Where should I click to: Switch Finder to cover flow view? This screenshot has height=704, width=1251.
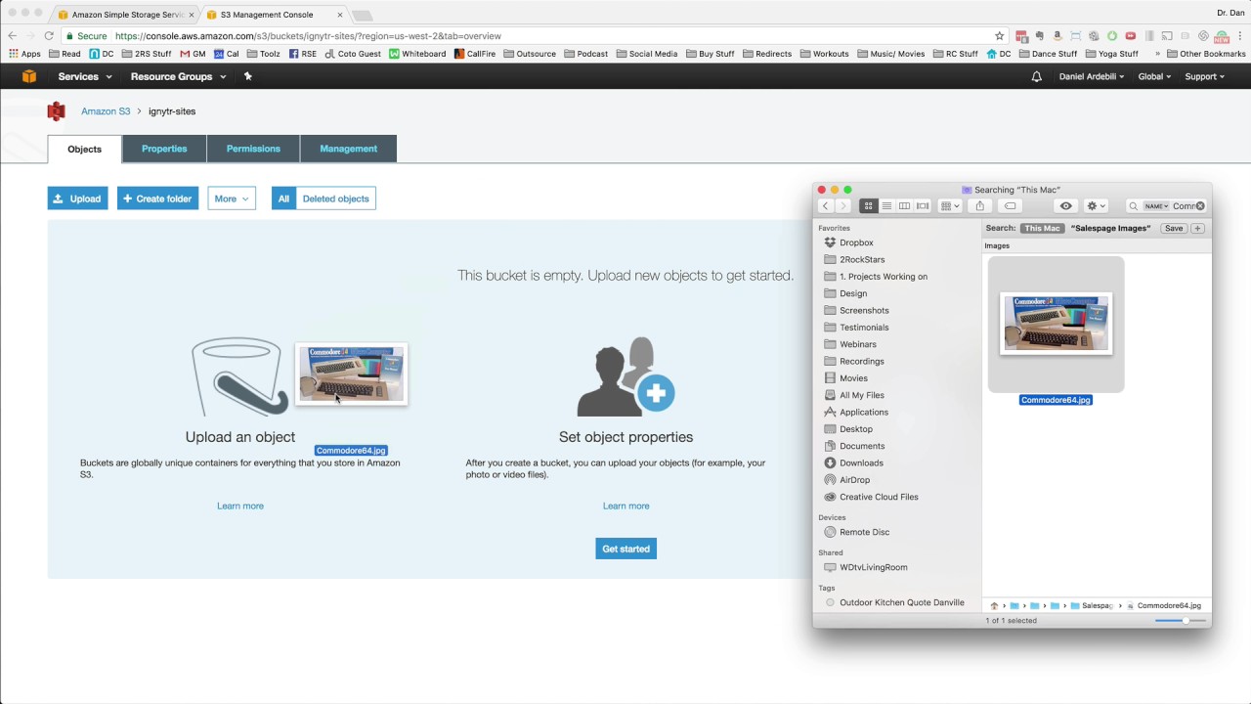coord(923,206)
